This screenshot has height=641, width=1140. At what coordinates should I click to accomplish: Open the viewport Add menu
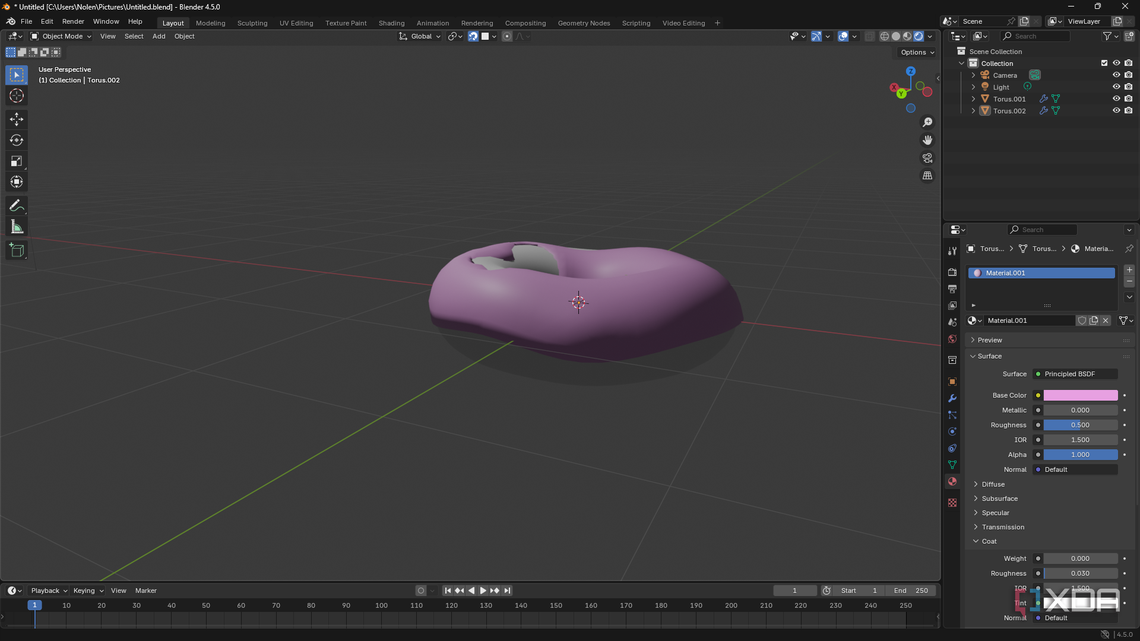click(x=159, y=36)
